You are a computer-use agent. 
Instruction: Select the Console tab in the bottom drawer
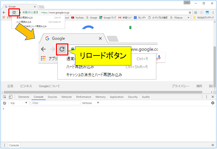click(x=14, y=145)
